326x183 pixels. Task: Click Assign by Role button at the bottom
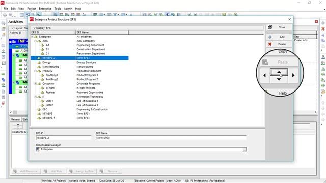82,171
